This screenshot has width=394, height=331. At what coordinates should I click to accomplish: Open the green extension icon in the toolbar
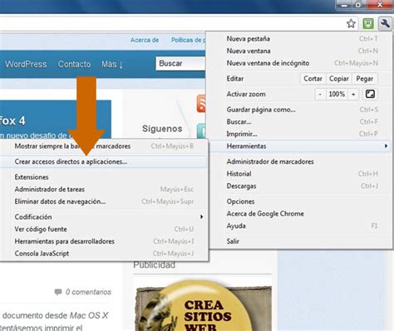click(368, 24)
